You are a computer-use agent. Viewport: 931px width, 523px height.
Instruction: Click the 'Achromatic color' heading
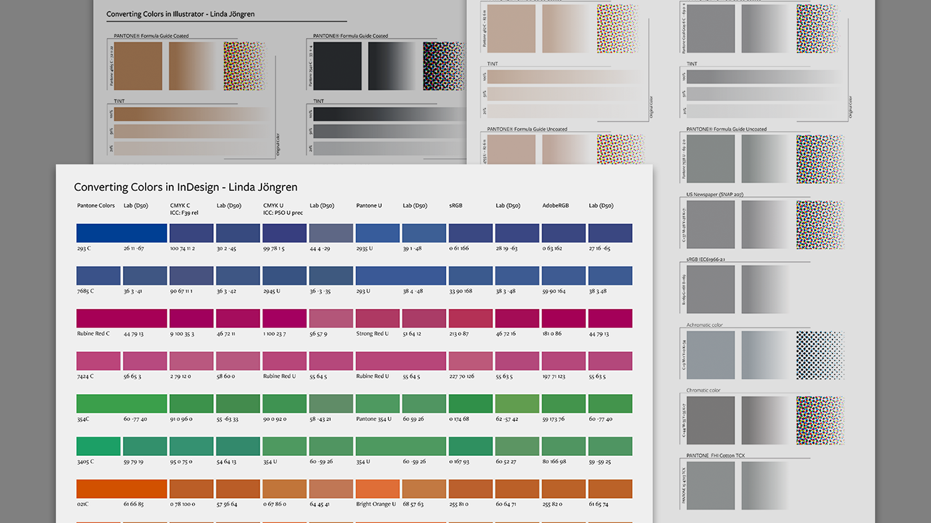coord(704,325)
